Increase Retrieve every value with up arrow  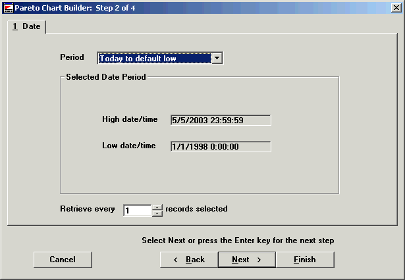tap(157, 208)
